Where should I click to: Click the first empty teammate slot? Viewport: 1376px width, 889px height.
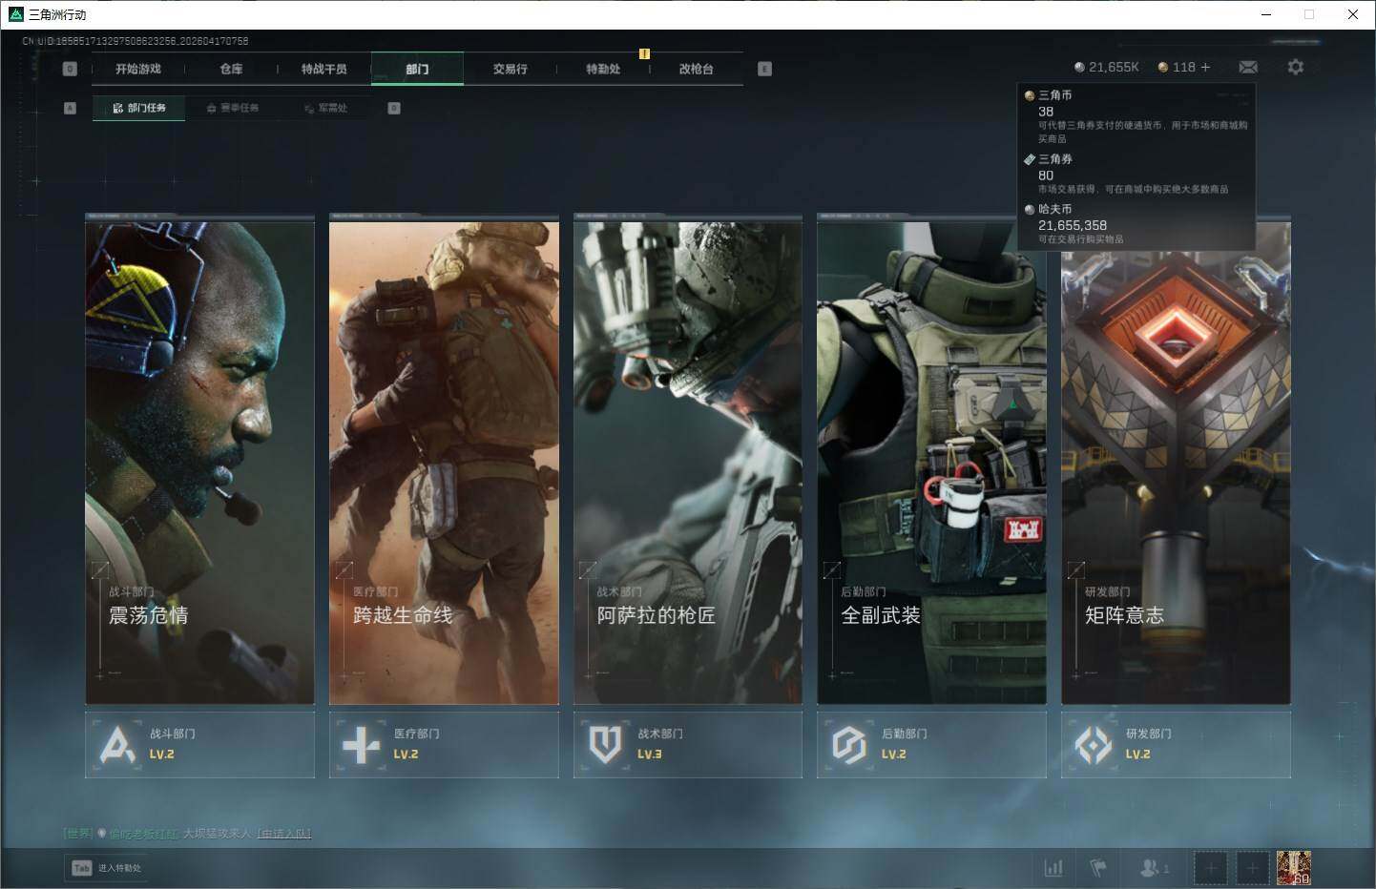(x=1210, y=868)
